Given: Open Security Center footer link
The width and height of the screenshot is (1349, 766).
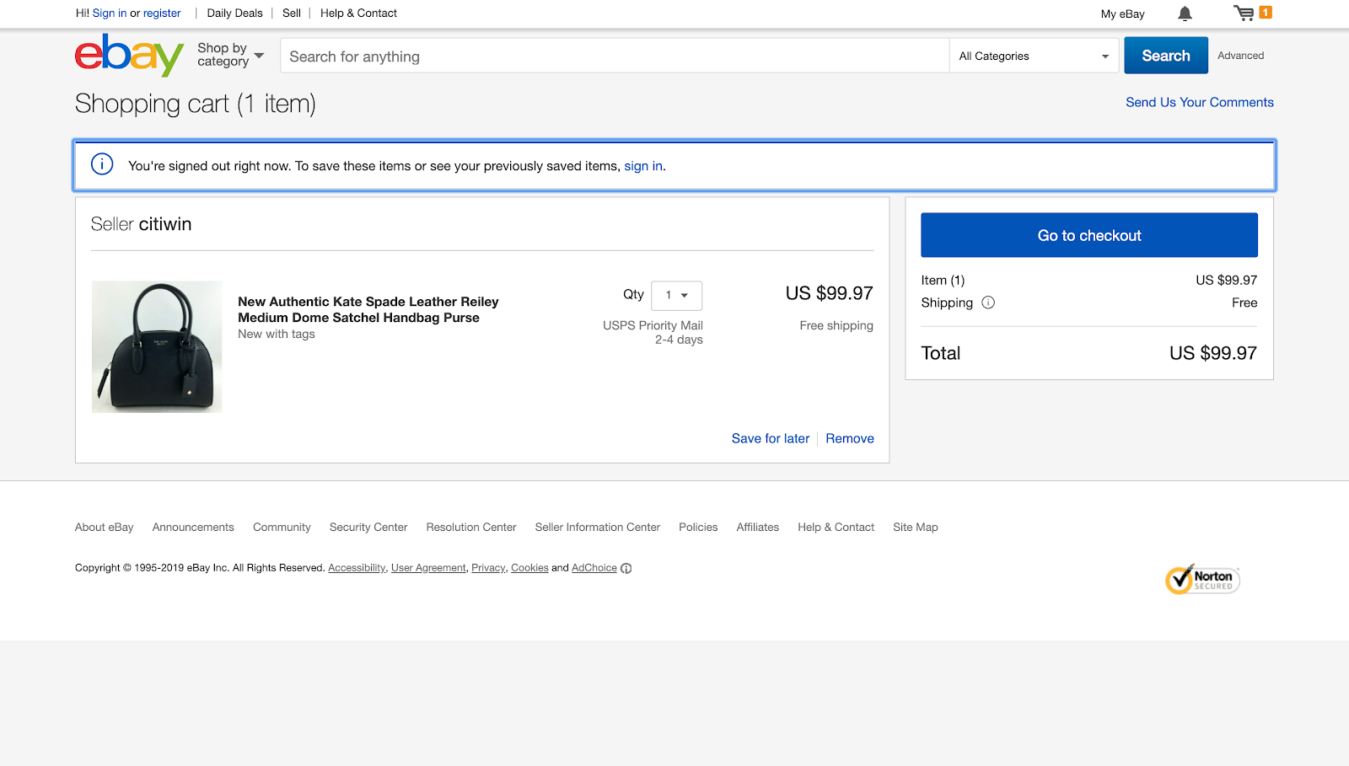Looking at the screenshot, I should pyautogui.click(x=368, y=528).
